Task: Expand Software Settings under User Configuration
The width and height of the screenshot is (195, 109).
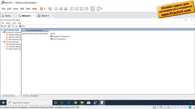Action: (4, 44)
